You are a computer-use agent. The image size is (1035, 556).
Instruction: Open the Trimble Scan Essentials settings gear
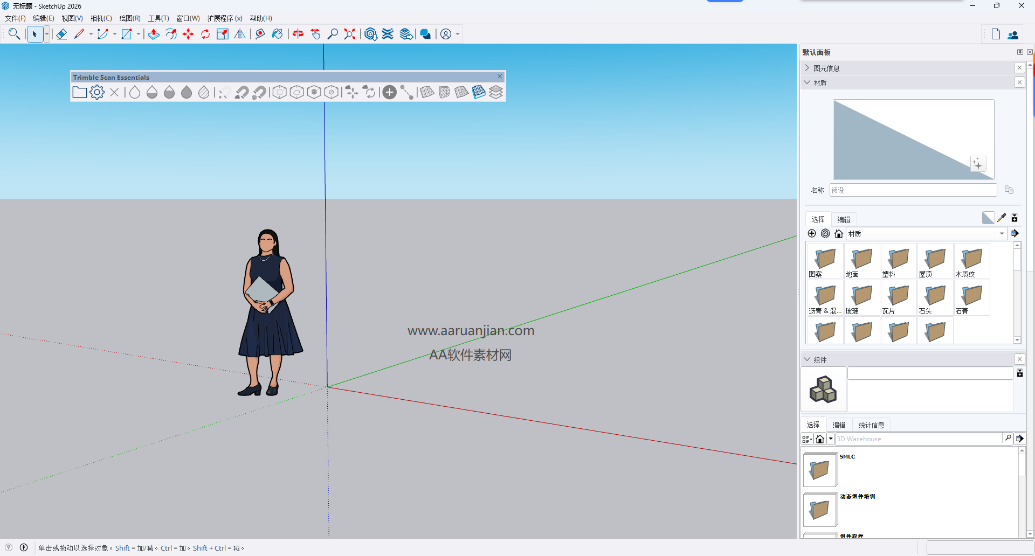(97, 92)
